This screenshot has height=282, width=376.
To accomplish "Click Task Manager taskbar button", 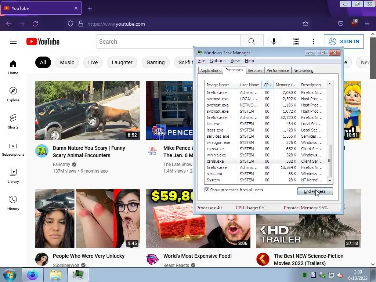I will [78, 275].
